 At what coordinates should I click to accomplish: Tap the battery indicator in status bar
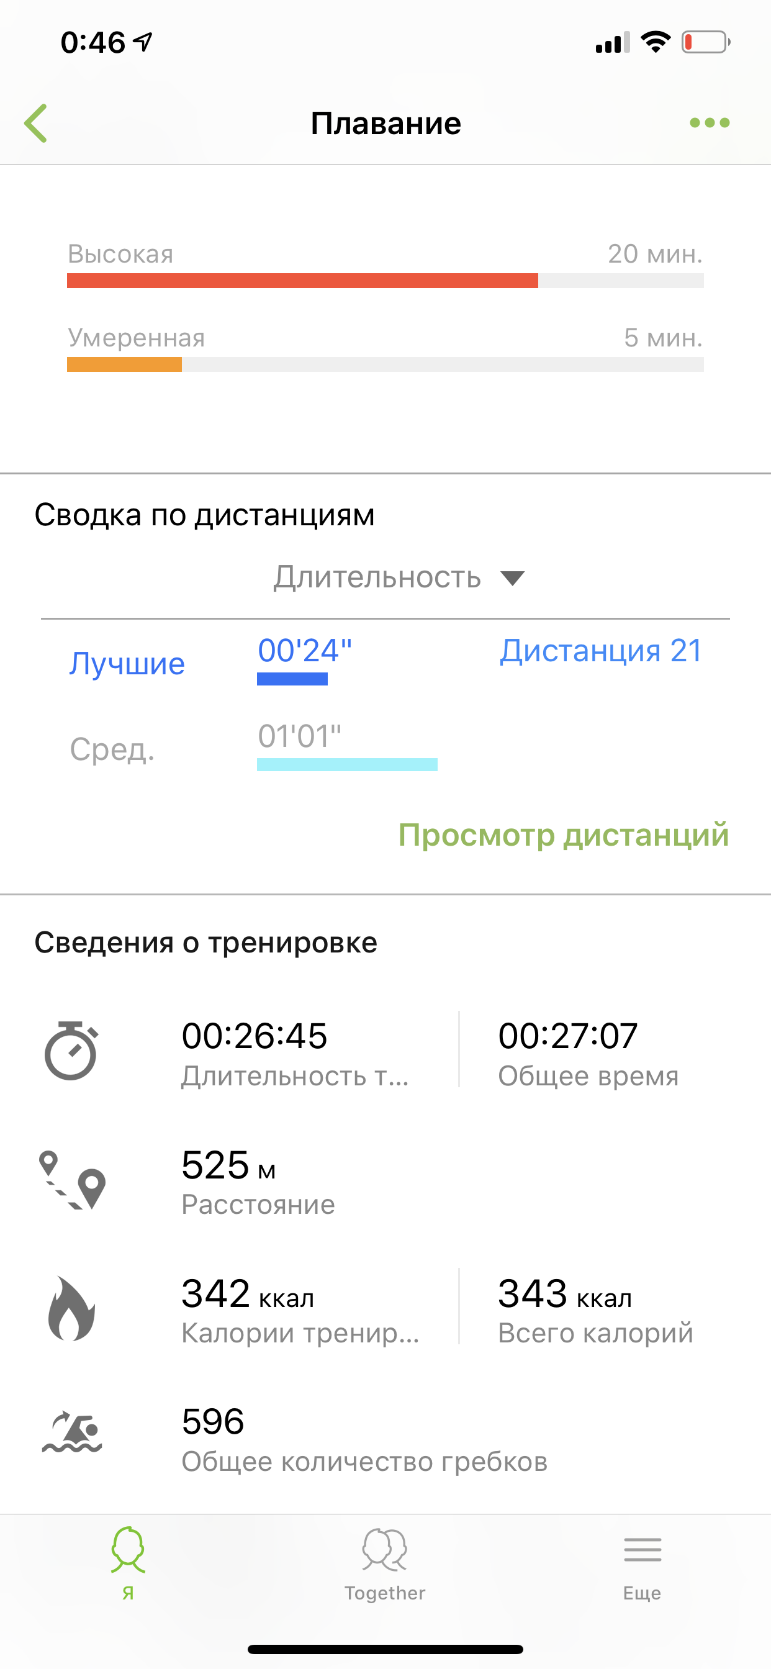(x=706, y=43)
